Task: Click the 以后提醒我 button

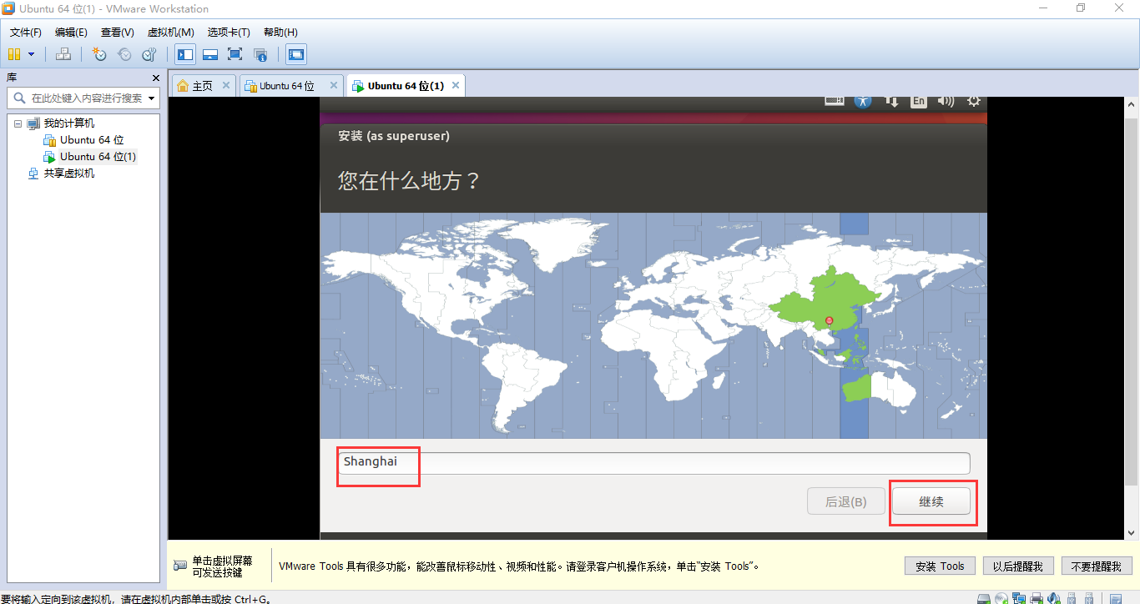Action: click(x=1017, y=566)
